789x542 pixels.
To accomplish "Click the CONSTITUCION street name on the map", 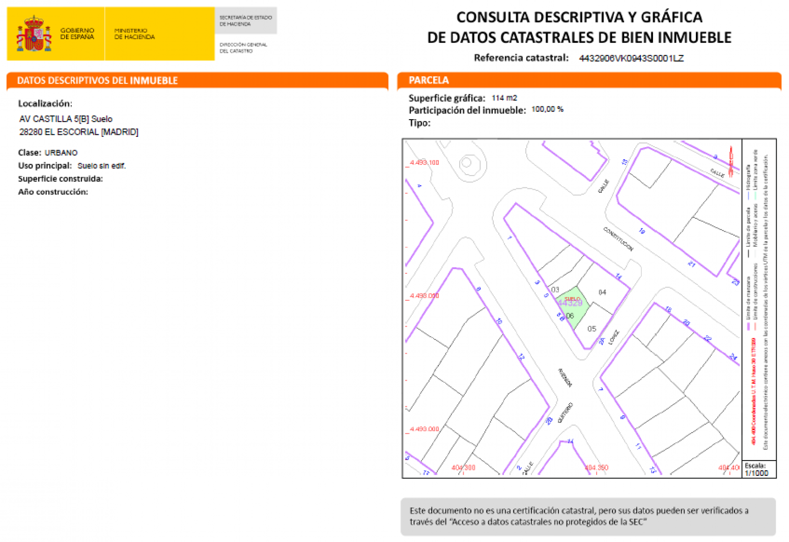I will tap(618, 239).
